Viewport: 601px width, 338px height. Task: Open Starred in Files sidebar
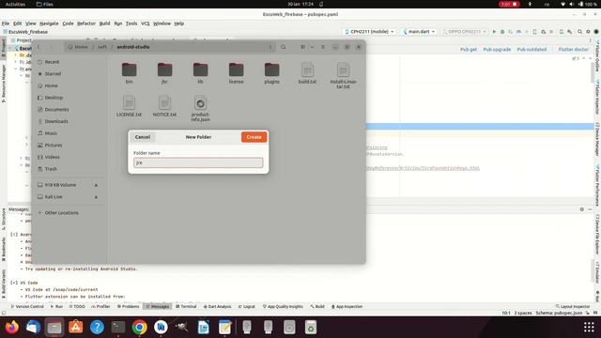tap(53, 73)
